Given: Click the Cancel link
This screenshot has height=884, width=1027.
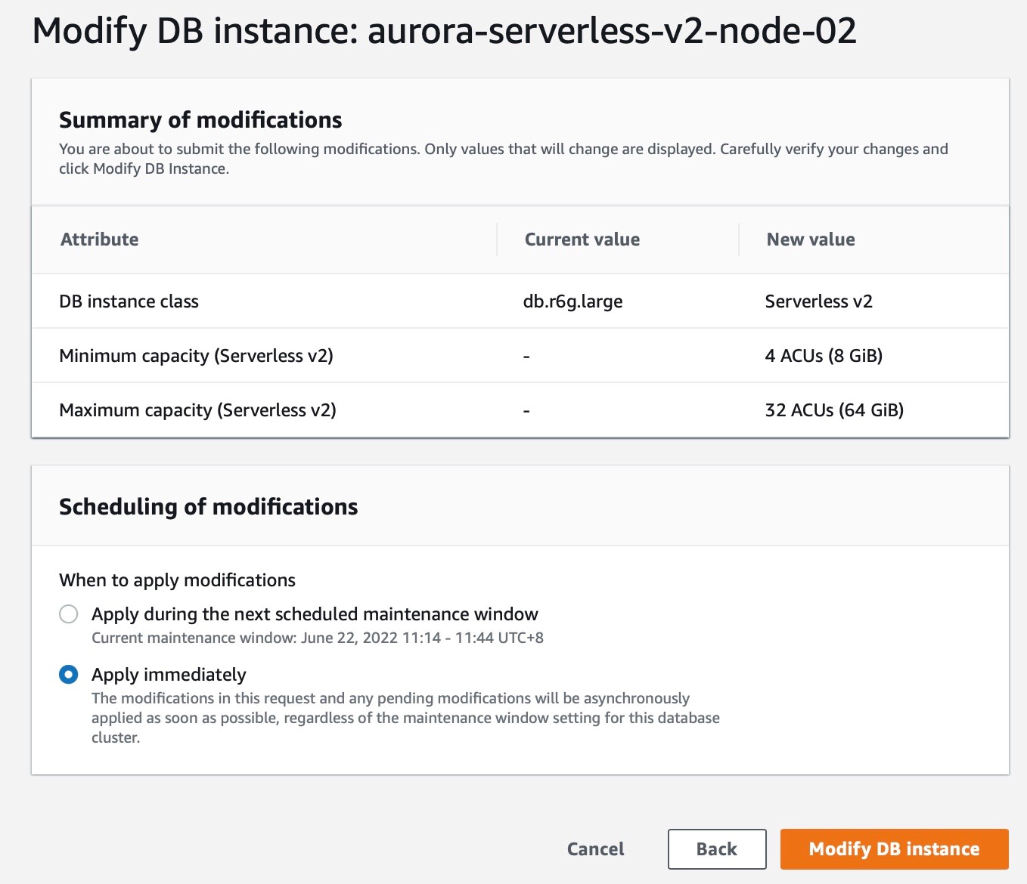Looking at the screenshot, I should point(595,848).
